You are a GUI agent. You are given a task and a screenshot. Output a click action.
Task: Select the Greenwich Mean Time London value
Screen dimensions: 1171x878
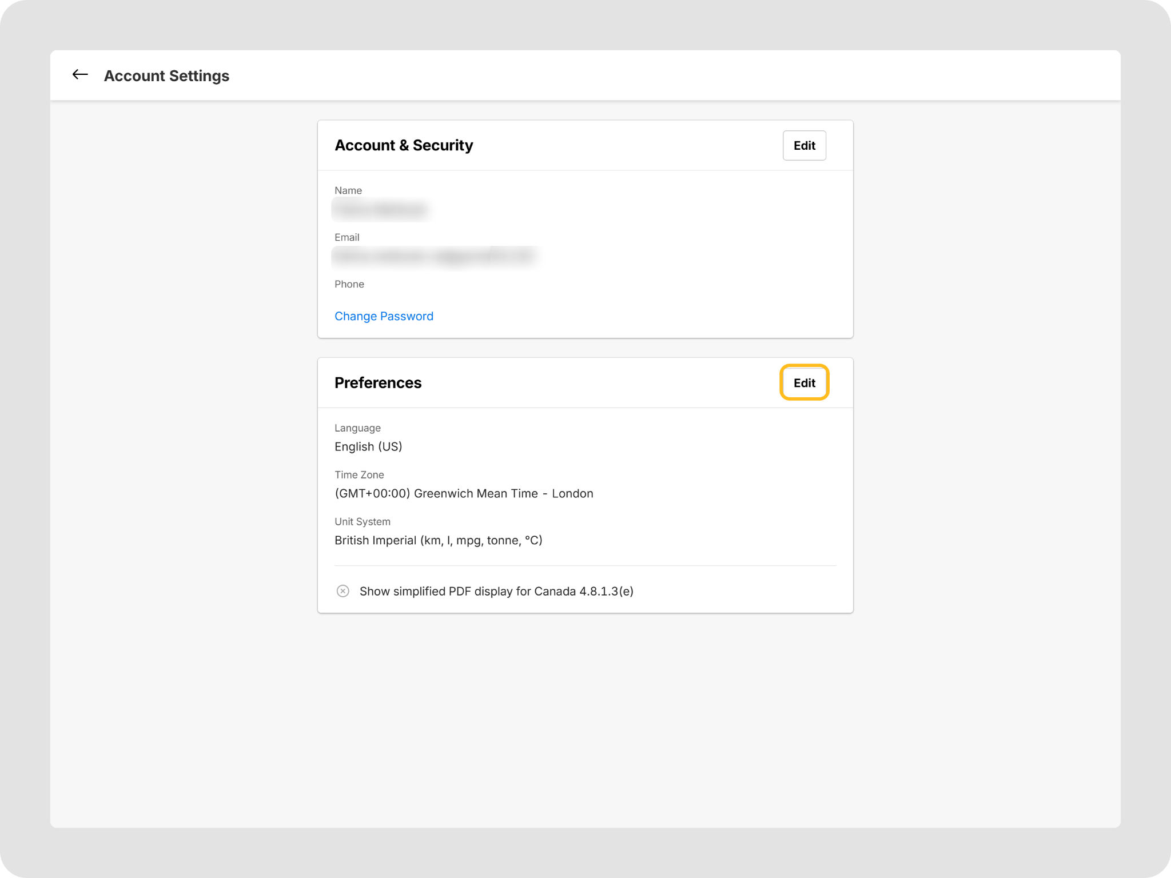[x=464, y=493]
